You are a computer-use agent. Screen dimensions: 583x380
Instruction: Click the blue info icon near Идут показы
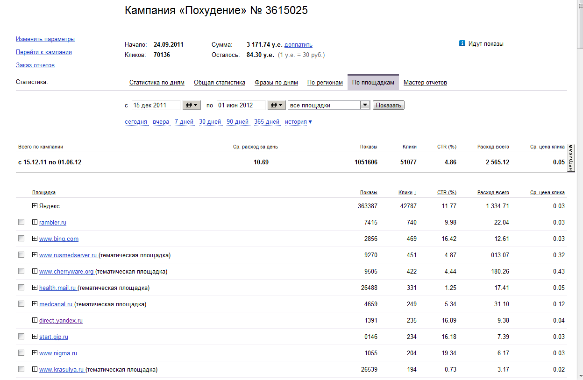click(462, 43)
